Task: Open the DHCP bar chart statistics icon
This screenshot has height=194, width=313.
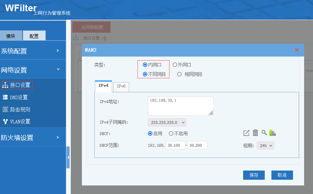Action: (x=272, y=133)
